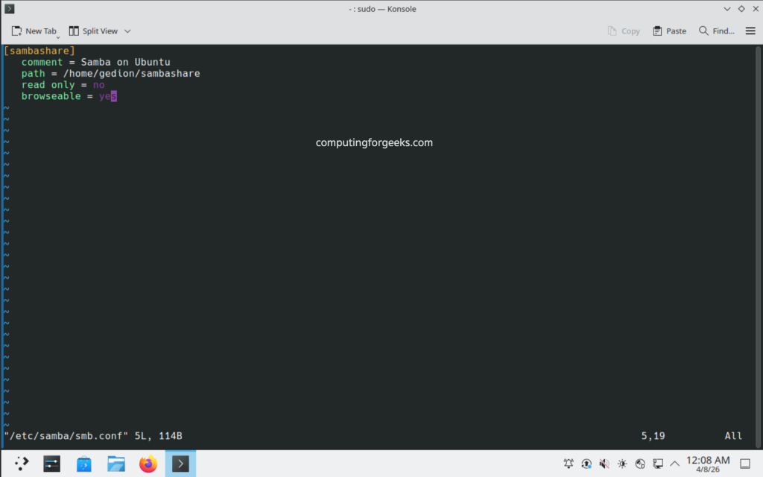
Task: Launch Firefox from the taskbar
Action: 148,463
